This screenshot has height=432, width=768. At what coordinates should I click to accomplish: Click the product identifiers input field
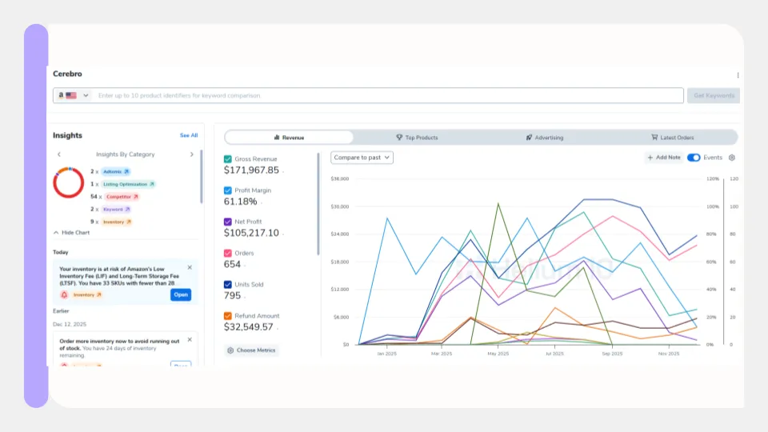[388, 95]
